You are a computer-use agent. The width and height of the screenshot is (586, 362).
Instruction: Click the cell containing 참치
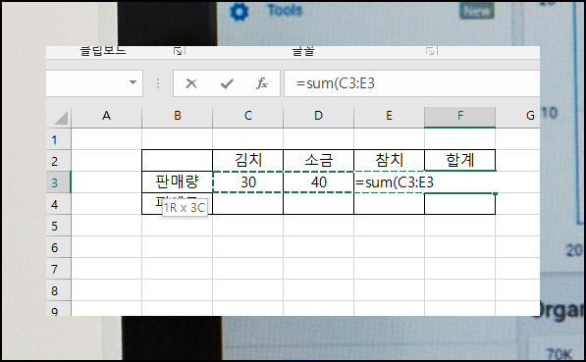pyautogui.click(x=389, y=161)
